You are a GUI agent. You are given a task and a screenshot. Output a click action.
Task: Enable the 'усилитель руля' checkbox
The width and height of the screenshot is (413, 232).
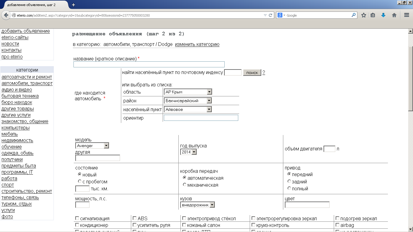coord(135,225)
